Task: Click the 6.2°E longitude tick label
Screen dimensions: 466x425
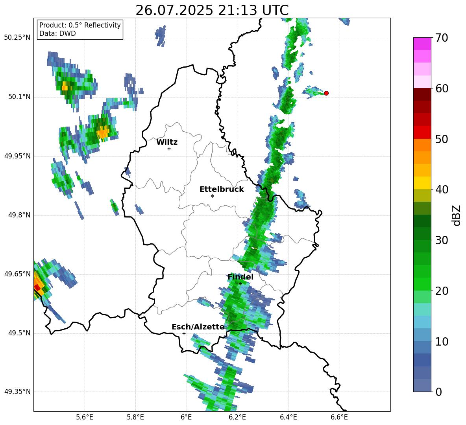Action: click(x=237, y=417)
